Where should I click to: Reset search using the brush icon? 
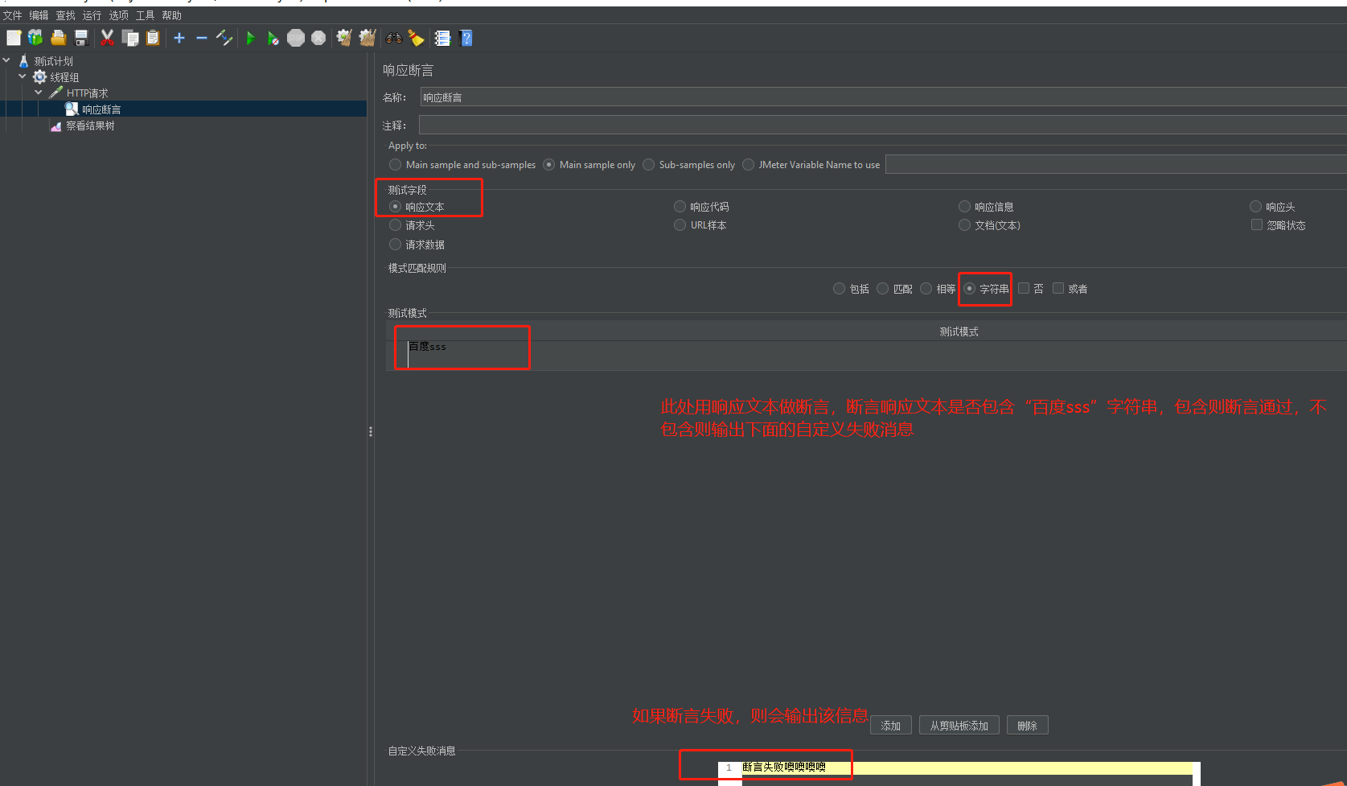point(416,38)
